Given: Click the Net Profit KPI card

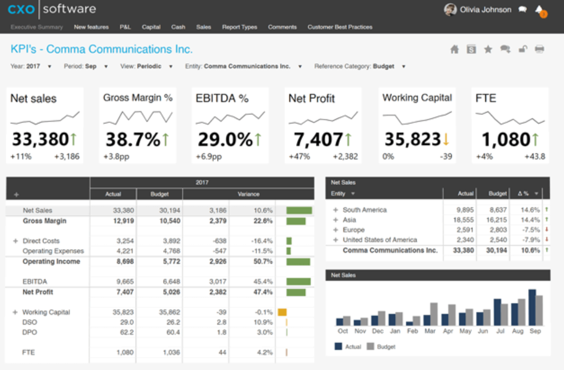Looking at the screenshot, I should [x=323, y=126].
